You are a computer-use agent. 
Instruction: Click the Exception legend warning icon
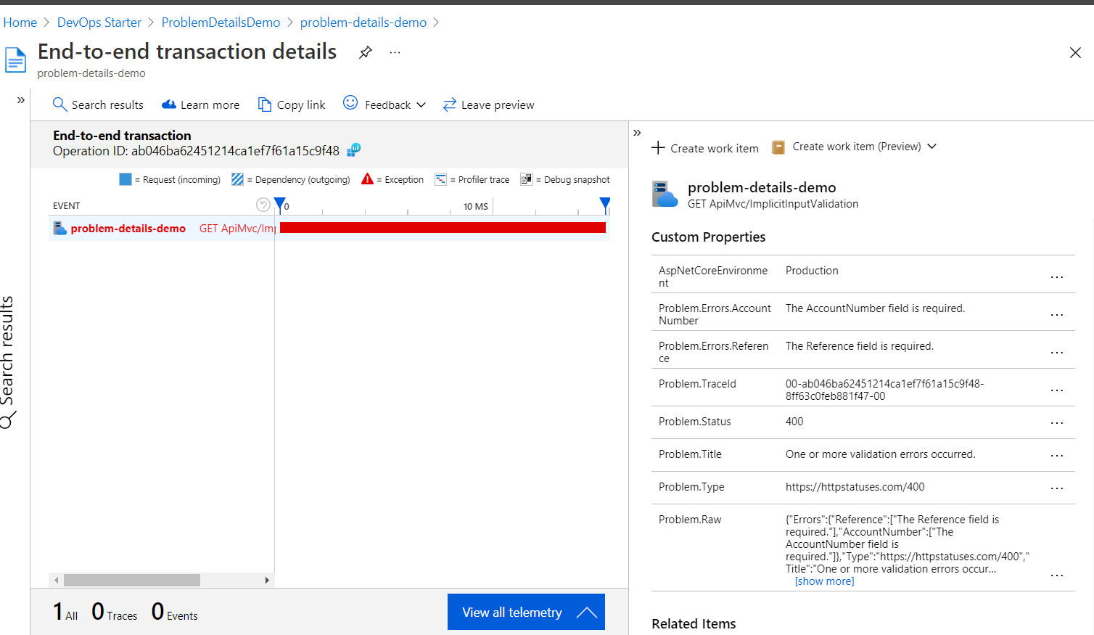[368, 179]
